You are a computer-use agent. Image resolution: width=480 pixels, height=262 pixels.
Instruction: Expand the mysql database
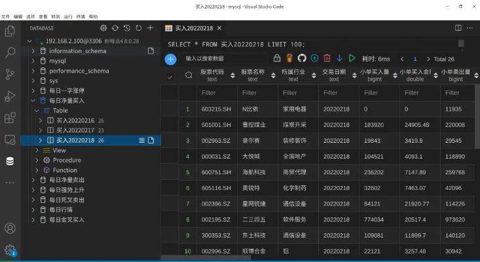(33, 61)
